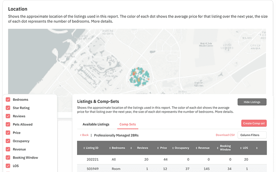Screen dimensions: 276x172
Task: Click sort arrows left of Bedrooms header
Action: click(110, 148)
